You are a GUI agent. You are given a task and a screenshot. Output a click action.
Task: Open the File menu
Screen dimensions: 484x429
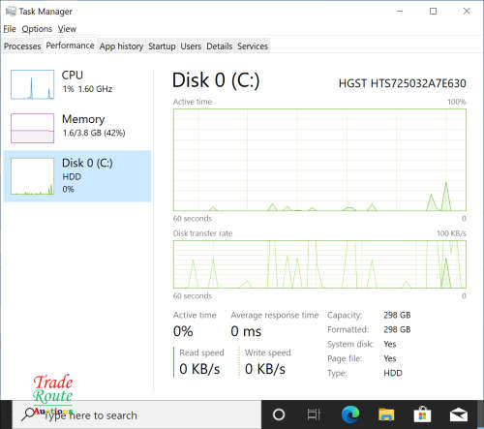pyautogui.click(x=10, y=29)
